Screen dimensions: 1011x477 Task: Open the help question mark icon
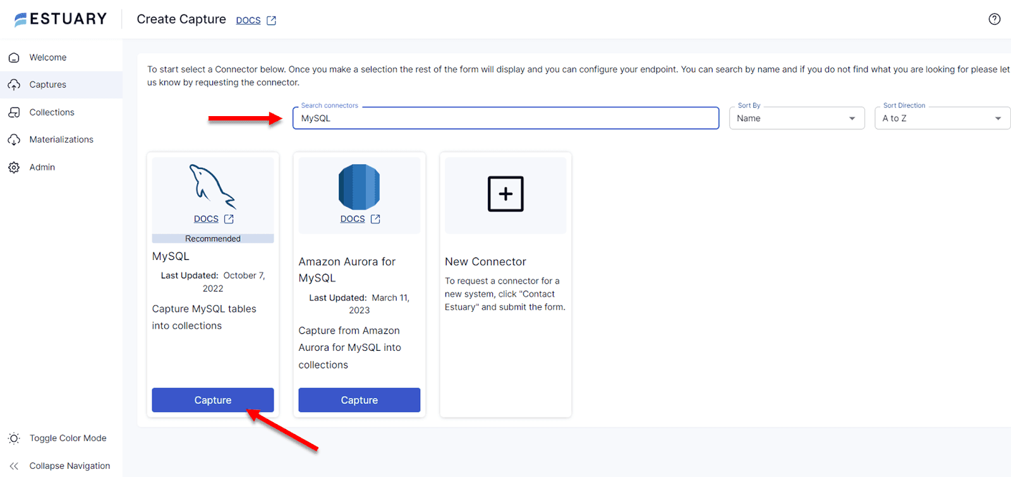994,19
